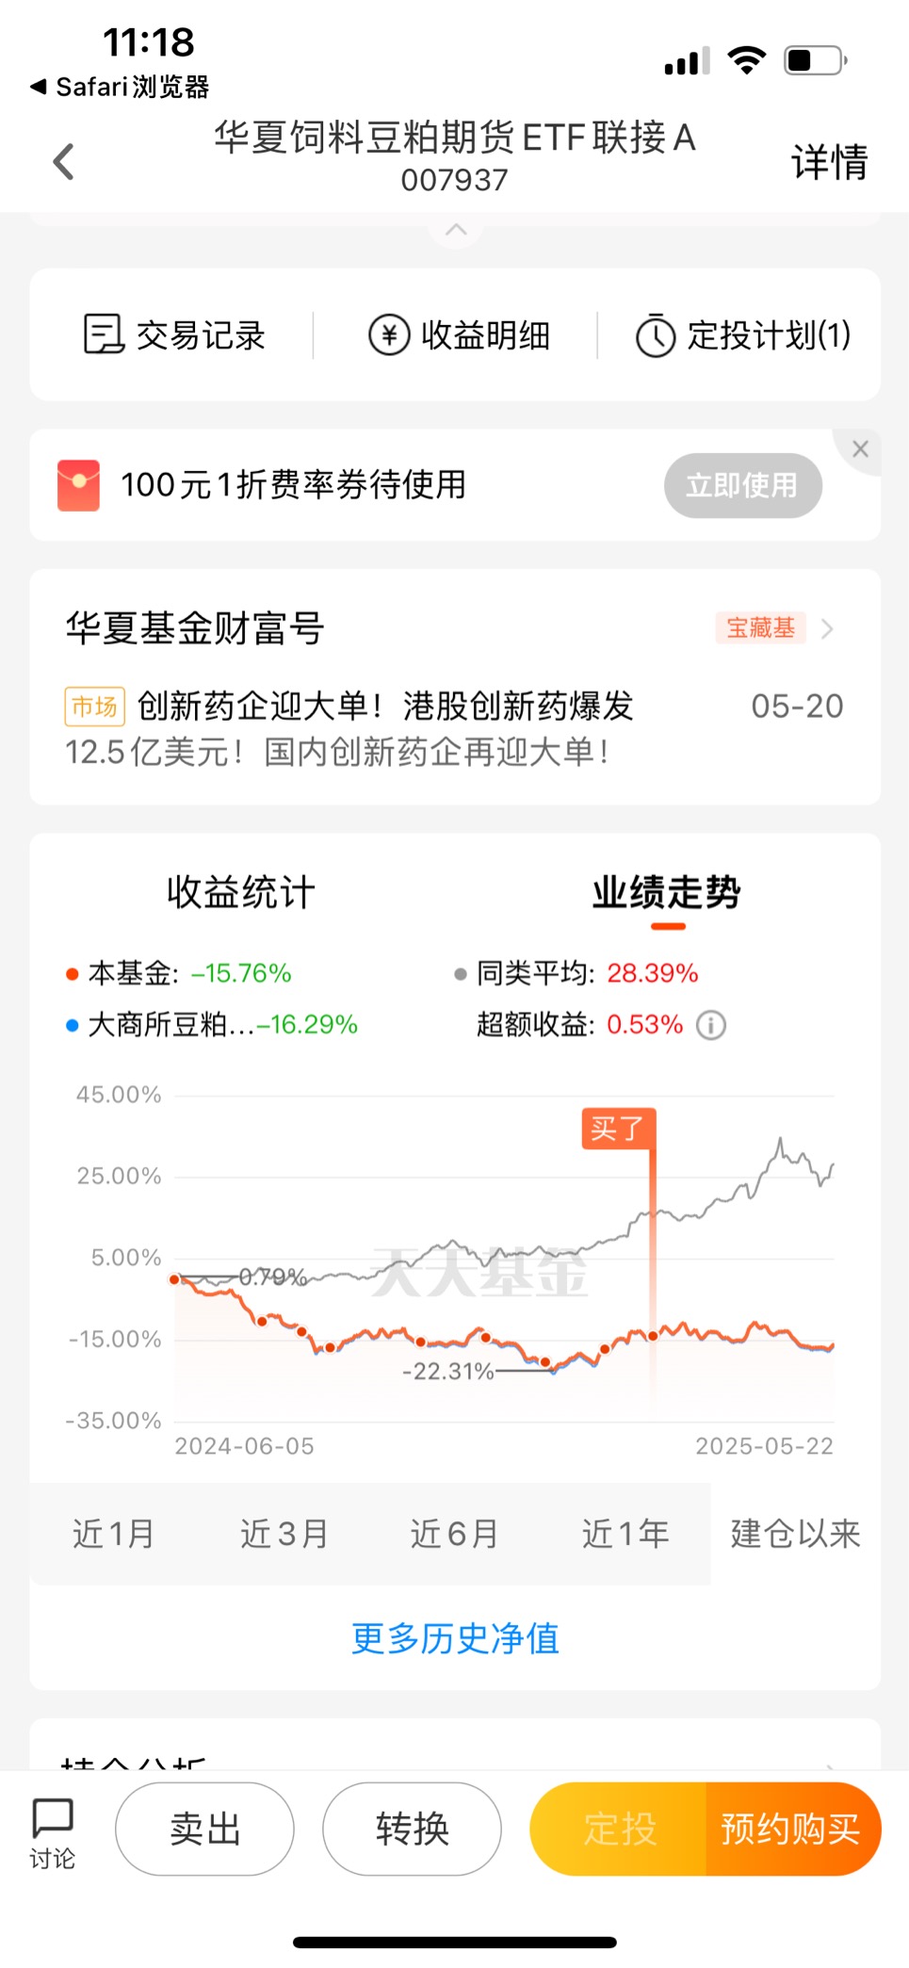
Task: Return to Safari浏览器 via status bar
Action: pyautogui.click(x=120, y=87)
